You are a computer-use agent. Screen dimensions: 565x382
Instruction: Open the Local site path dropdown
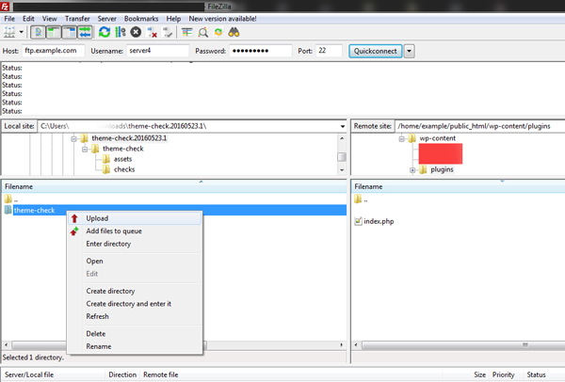(x=343, y=126)
